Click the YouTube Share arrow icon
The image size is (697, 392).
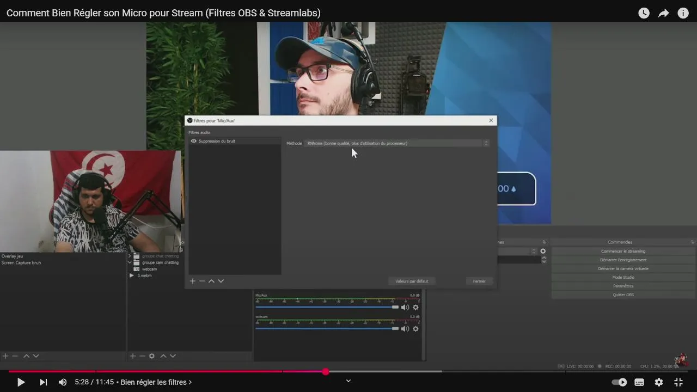coord(663,13)
